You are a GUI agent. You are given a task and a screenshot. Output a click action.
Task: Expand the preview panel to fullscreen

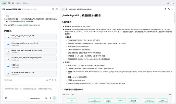169,9
